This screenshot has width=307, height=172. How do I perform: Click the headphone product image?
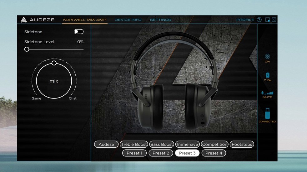click(174, 81)
